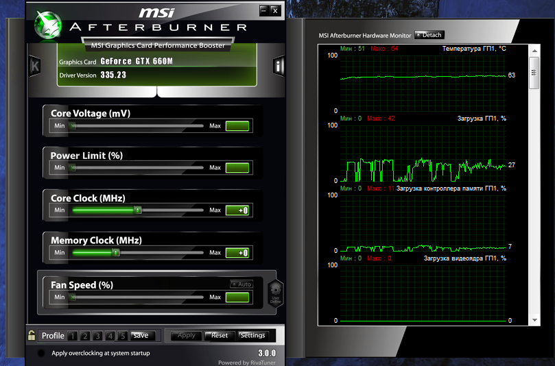Viewport: 555px width, 366px height.
Task: Click the User Define fan gear icon
Action: click(275, 293)
